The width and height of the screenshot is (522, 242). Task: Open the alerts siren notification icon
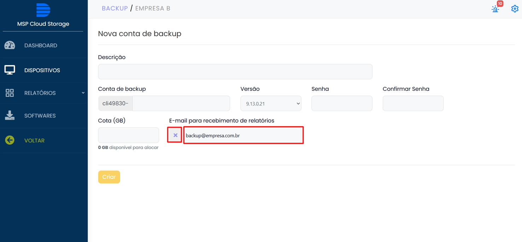[x=495, y=9]
